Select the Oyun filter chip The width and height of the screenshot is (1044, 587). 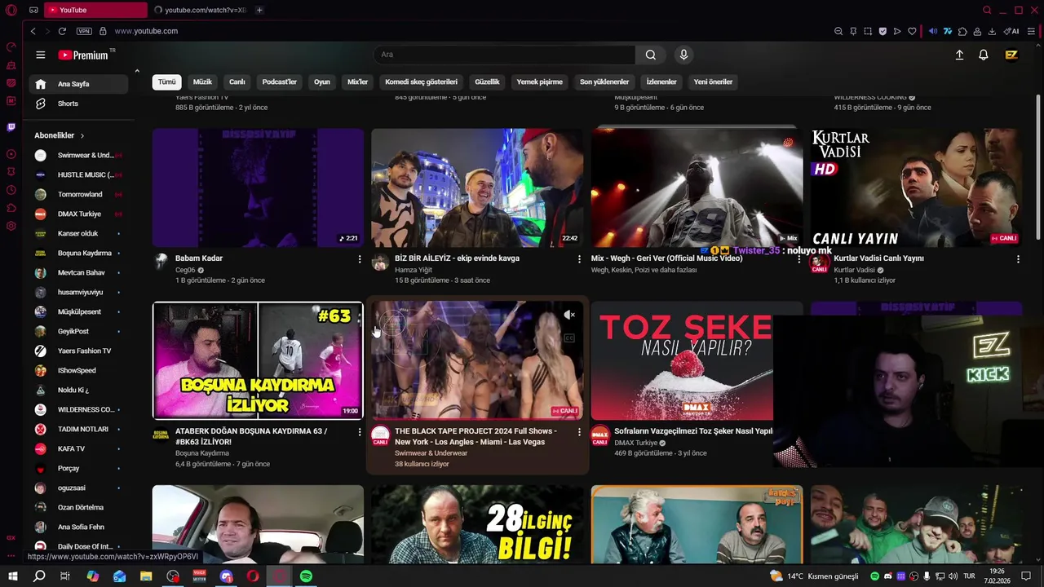tap(322, 82)
